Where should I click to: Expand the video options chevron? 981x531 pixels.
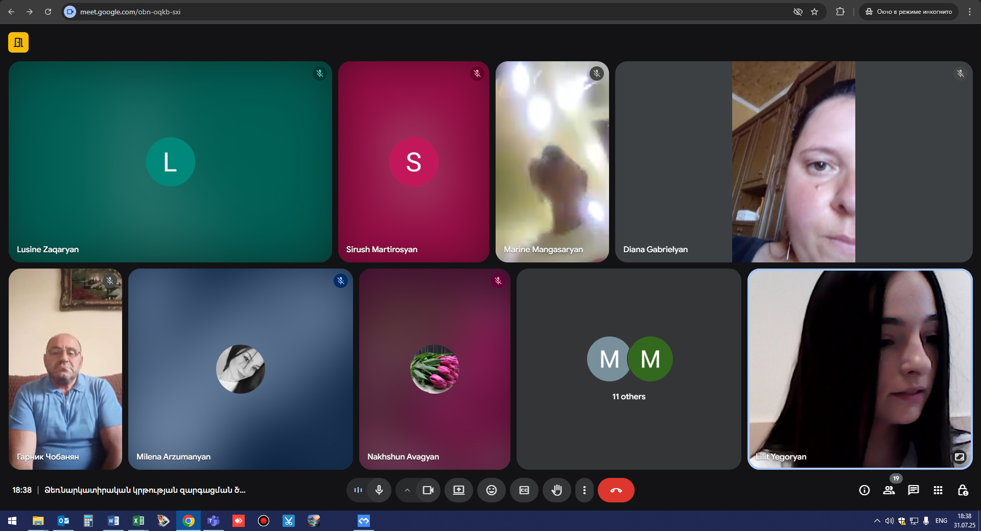pos(407,490)
